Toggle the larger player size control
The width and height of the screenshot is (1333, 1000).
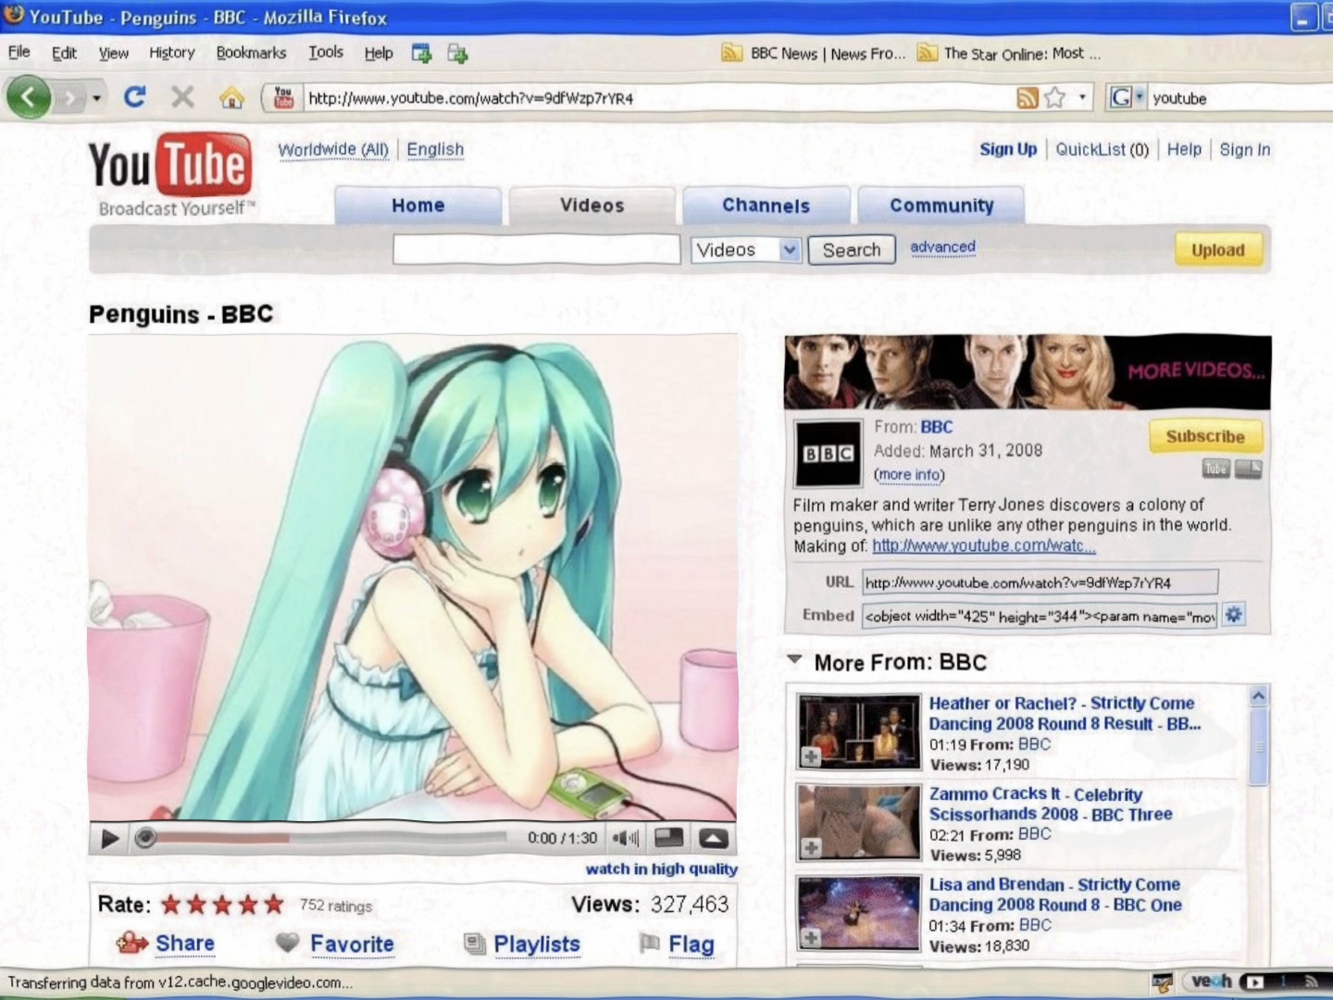point(668,839)
